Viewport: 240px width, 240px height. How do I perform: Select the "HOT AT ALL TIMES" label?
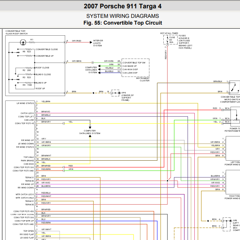pyautogui.click(x=169, y=33)
